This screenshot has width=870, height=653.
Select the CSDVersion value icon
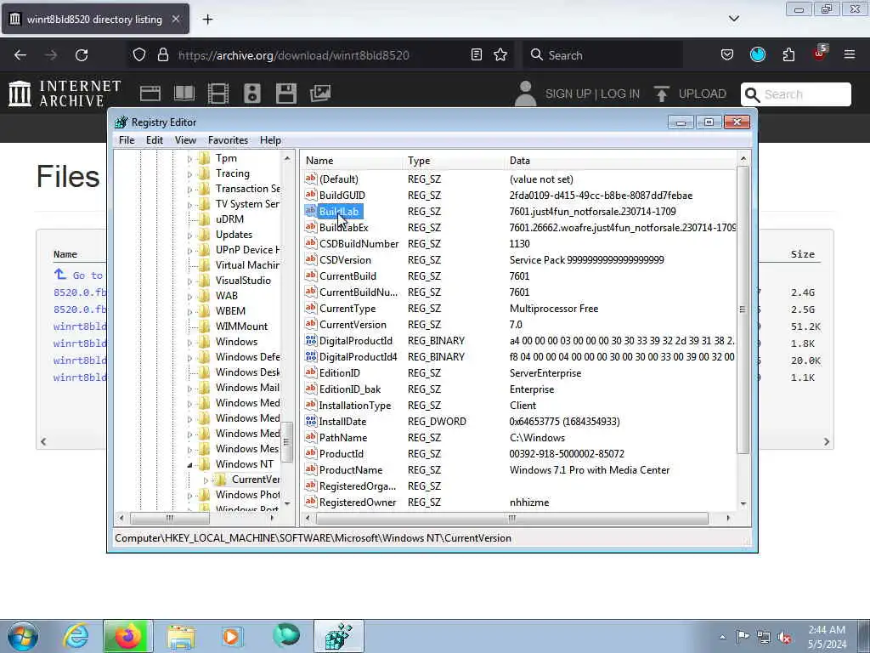311,259
